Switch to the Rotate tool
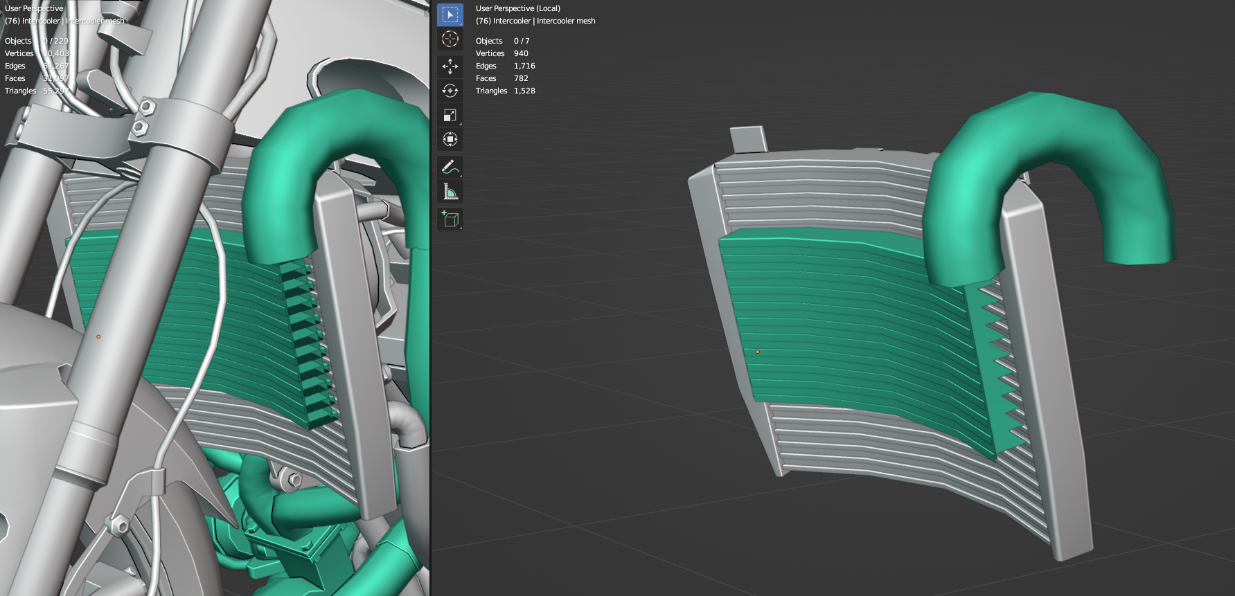1235x596 pixels. pos(450,91)
